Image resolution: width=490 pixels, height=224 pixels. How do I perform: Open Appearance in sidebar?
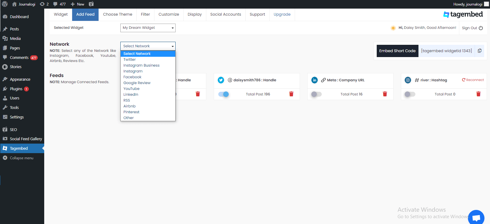tap(22, 79)
